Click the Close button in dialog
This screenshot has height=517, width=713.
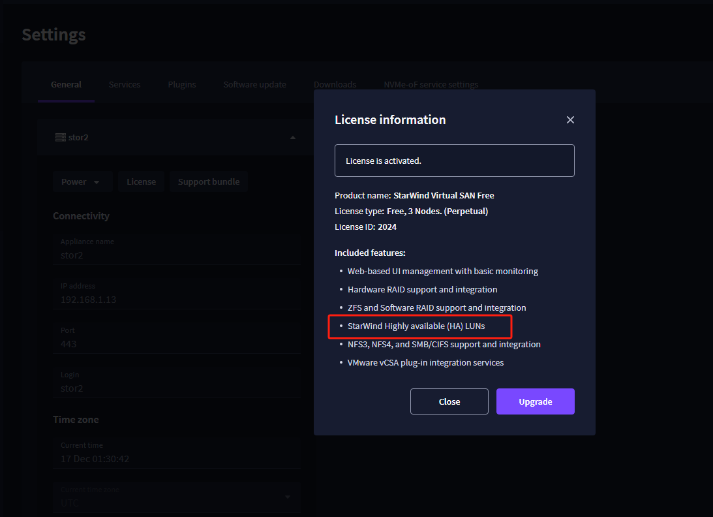pos(449,401)
